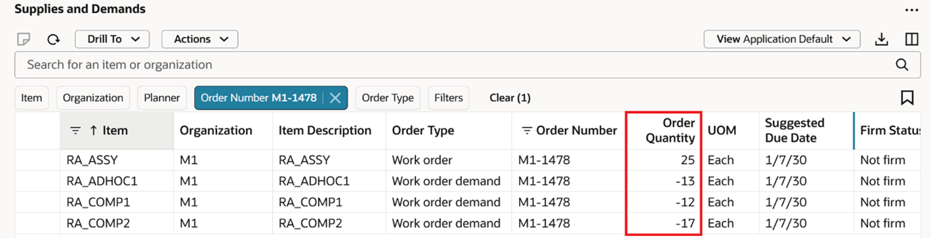Click the download export icon
The height and width of the screenshot is (238, 931).
[x=882, y=39]
